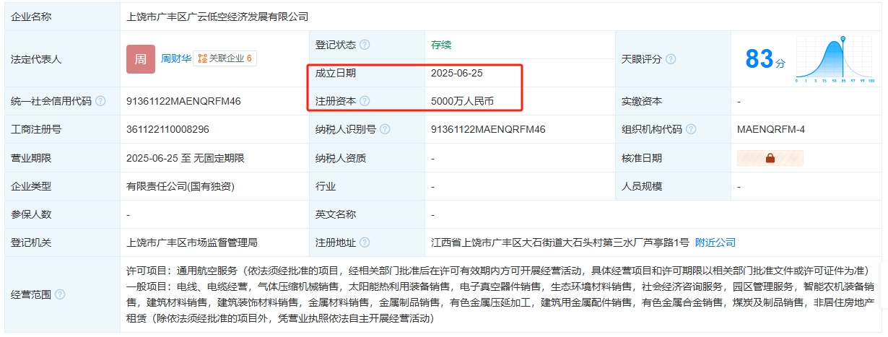Image resolution: width=888 pixels, height=337 pixels.
Task: Click the 法定代表人 label cell
Action: (62, 59)
